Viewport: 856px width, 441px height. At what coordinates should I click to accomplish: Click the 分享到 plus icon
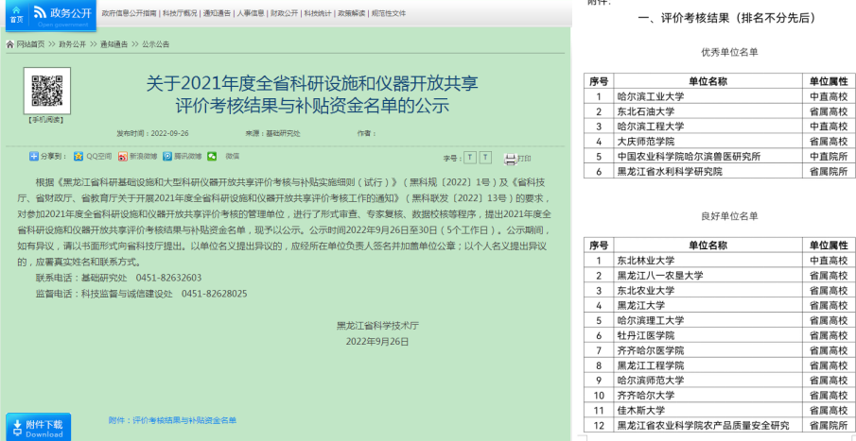tap(33, 156)
